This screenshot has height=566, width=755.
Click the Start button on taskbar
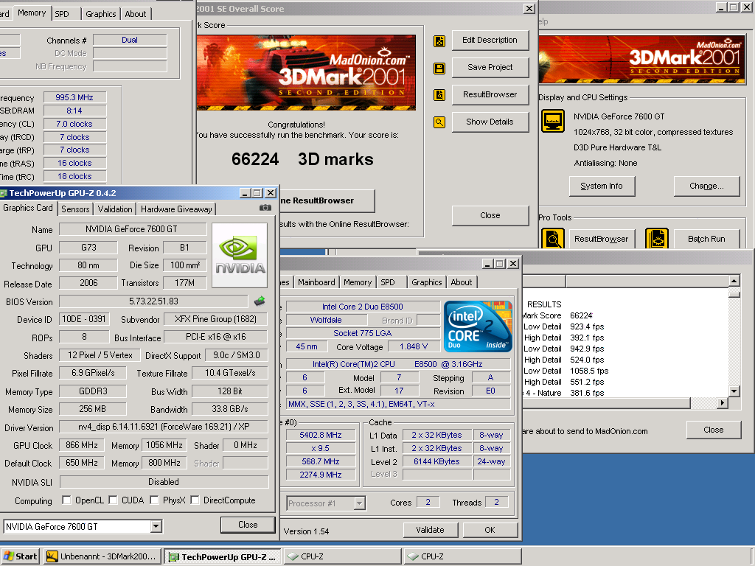click(20, 556)
